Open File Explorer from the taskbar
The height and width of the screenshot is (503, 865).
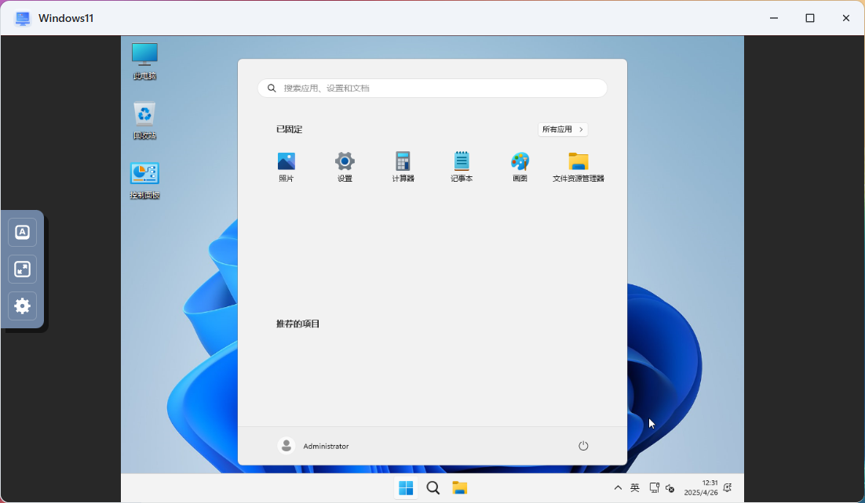point(459,487)
